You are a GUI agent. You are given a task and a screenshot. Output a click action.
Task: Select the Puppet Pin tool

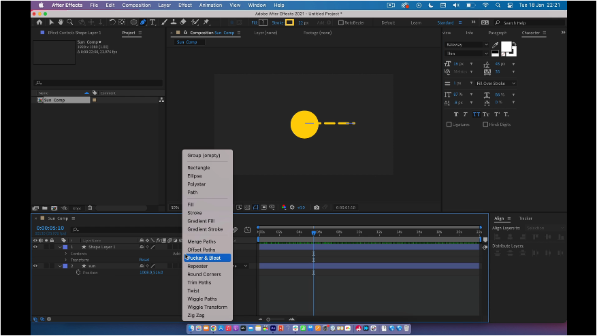click(x=206, y=22)
